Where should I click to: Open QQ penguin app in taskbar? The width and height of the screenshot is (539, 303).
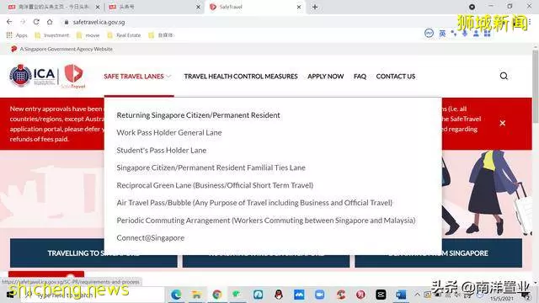pyautogui.click(x=279, y=295)
